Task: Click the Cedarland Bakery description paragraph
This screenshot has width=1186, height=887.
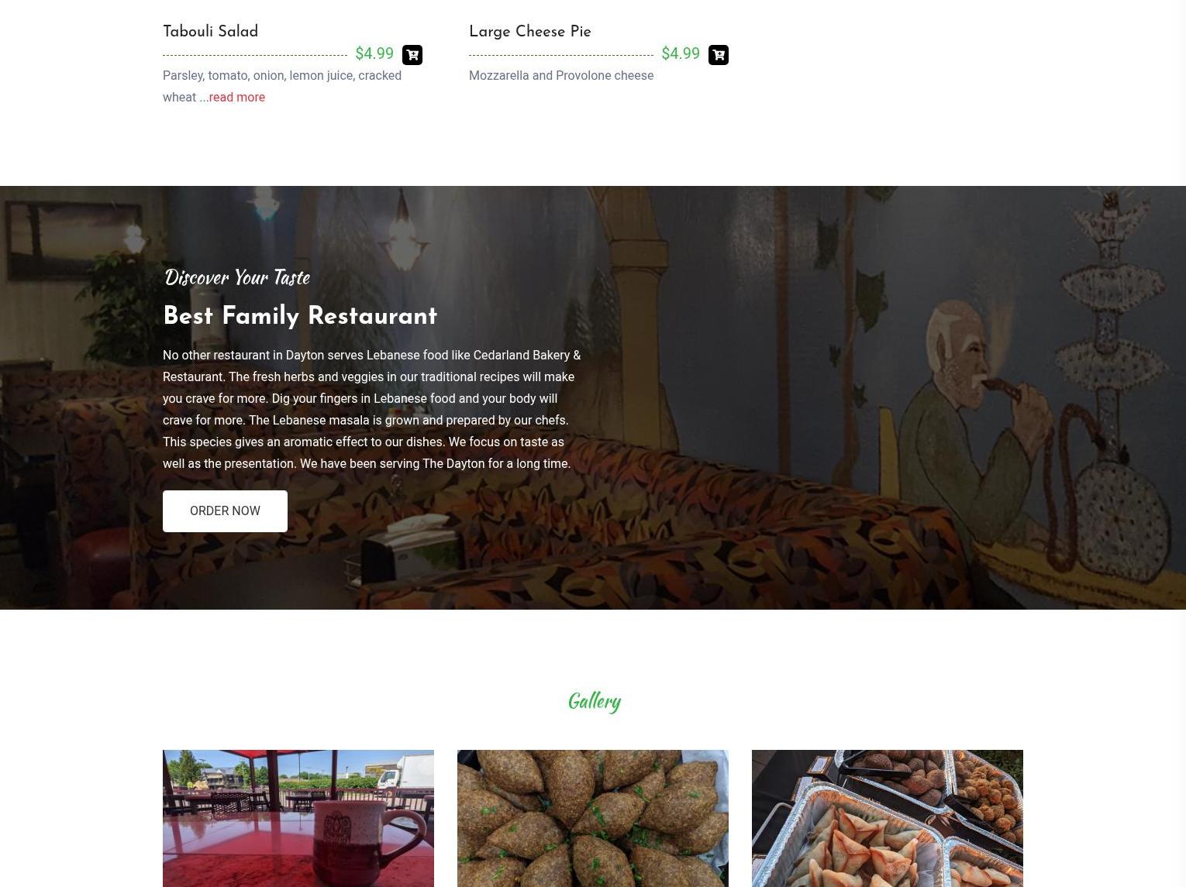Action: click(x=372, y=409)
